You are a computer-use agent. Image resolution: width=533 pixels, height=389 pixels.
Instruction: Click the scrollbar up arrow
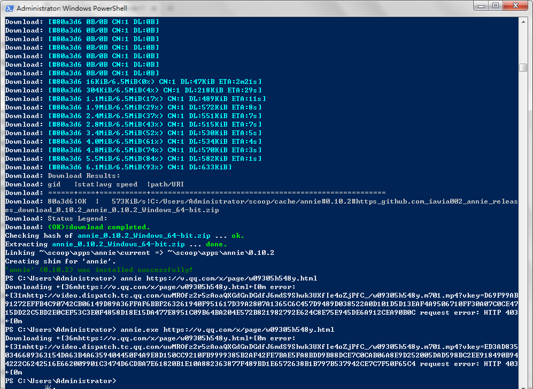click(x=523, y=22)
